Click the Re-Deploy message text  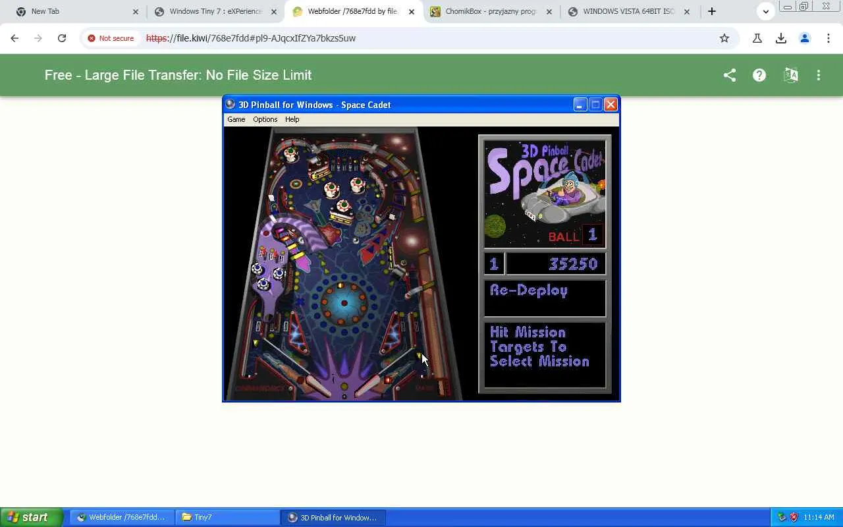[529, 291]
